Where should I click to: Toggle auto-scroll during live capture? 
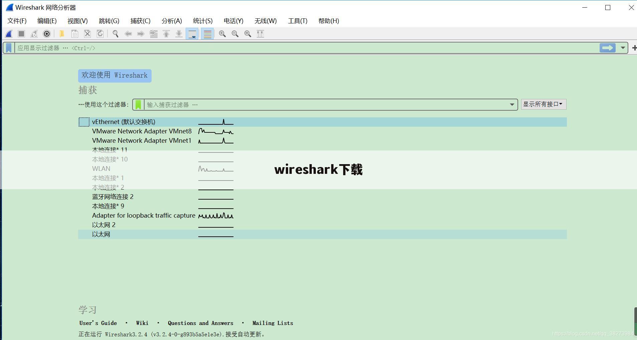(192, 34)
